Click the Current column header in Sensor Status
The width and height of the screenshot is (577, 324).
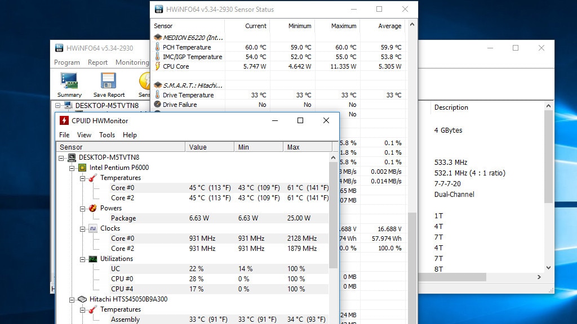coord(247,26)
